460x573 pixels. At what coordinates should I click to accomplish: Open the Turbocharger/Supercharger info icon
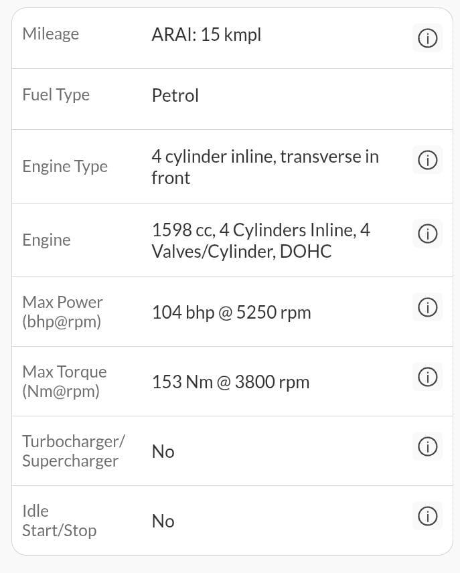427,446
